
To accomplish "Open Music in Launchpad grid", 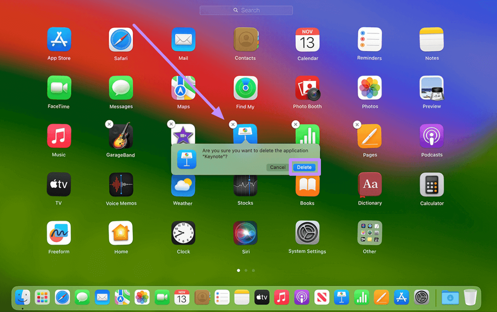I will 59,136.
